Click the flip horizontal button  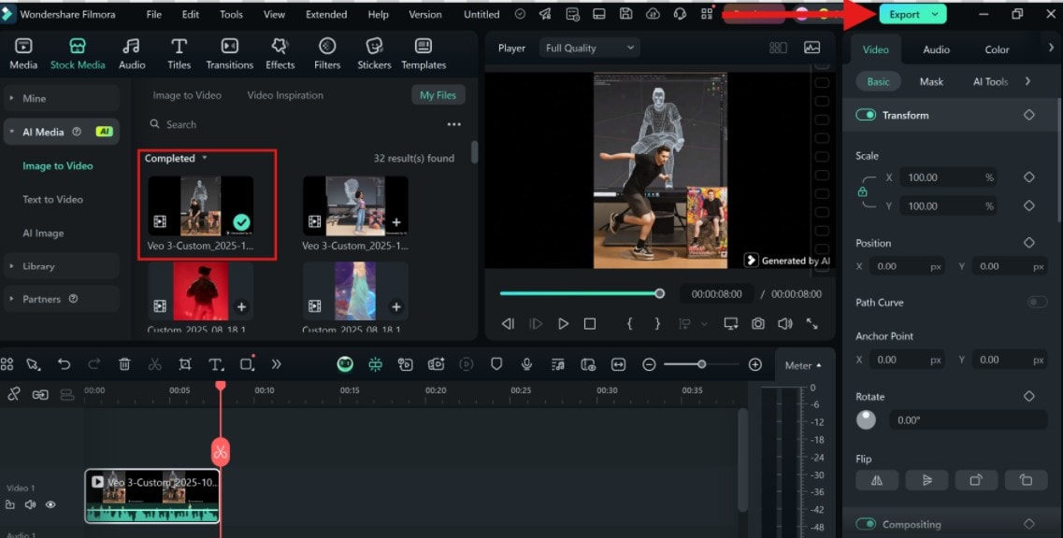point(877,480)
